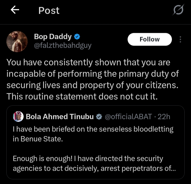This screenshot has height=184, width=191.
Task: Tap the Post header title
Action: (x=49, y=10)
